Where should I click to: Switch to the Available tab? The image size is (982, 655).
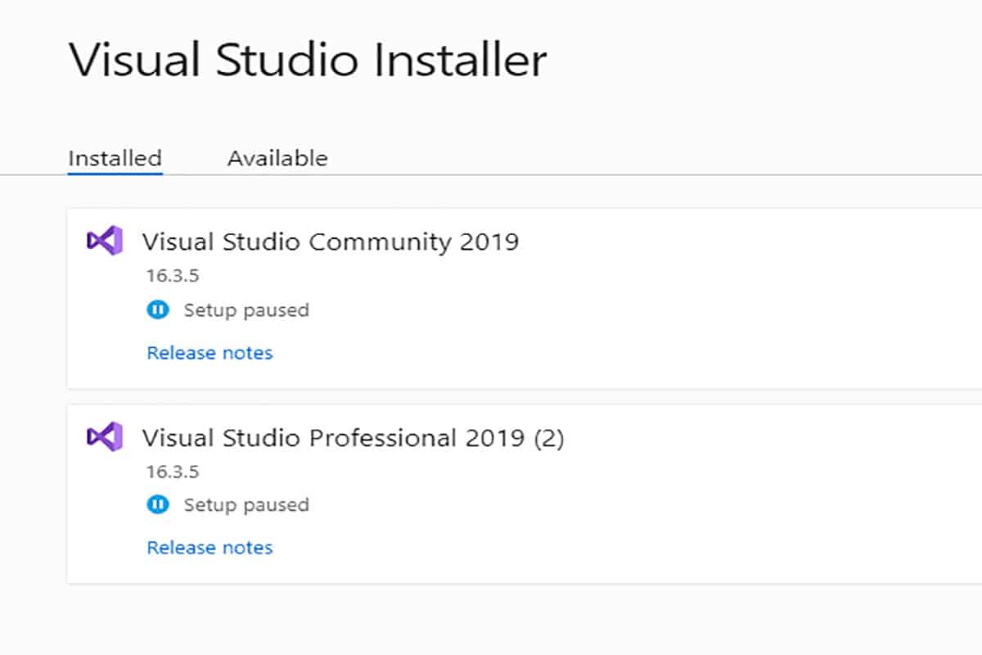coord(277,158)
